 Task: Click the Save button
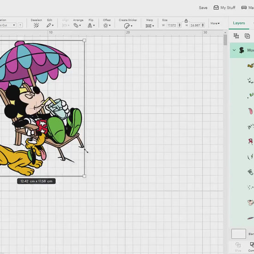point(203,8)
